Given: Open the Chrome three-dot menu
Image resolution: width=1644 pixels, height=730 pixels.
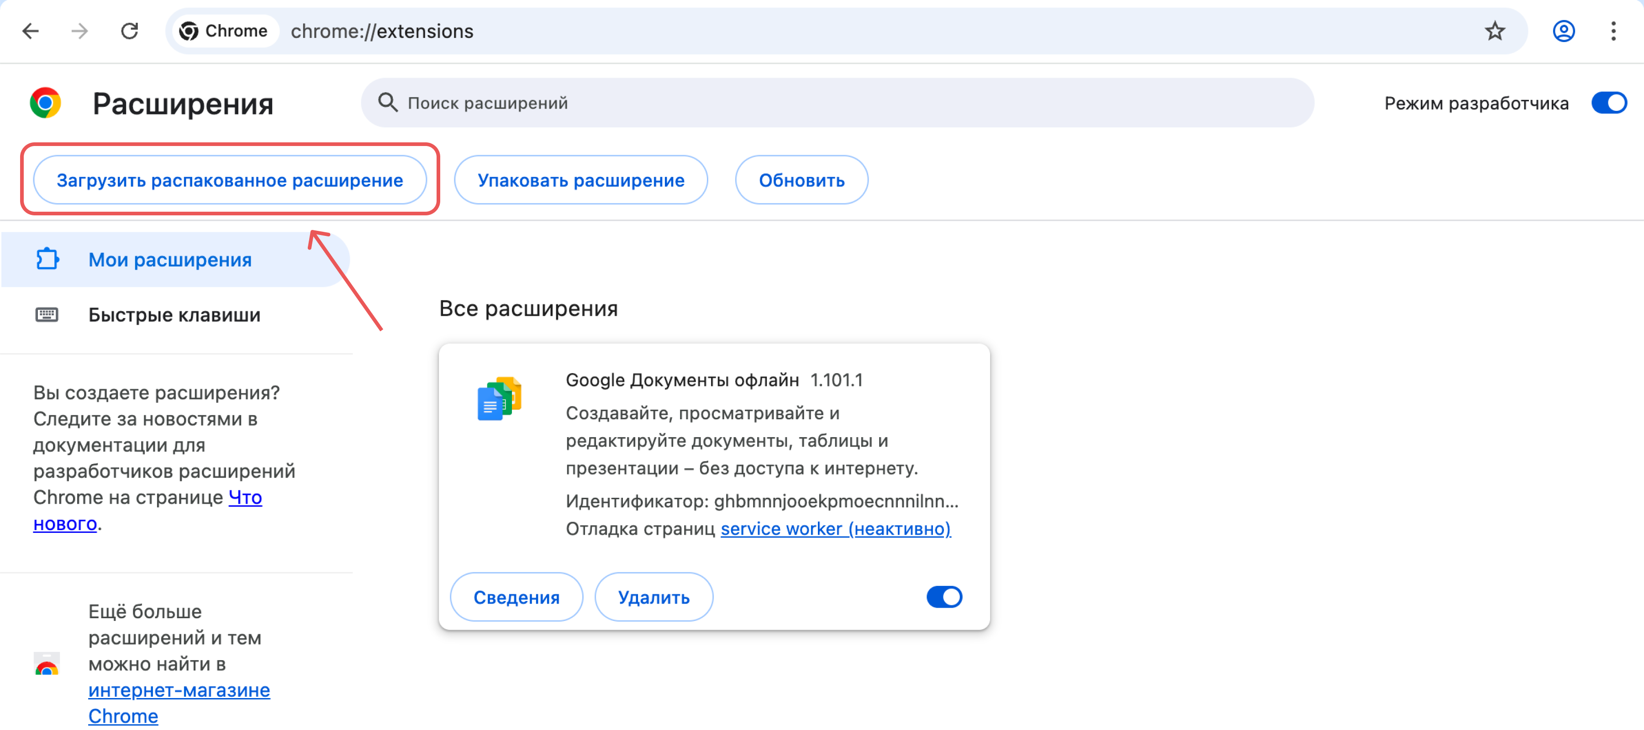Looking at the screenshot, I should pyautogui.click(x=1613, y=31).
